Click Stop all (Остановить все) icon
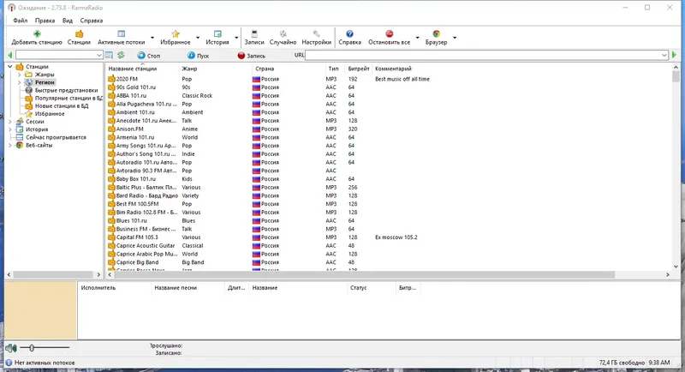Image resolution: width=685 pixels, height=372 pixels. pyautogui.click(x=390, y=34)
